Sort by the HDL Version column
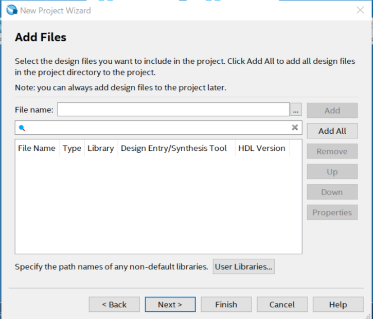373x319 pixels. click(x=261, y=148)
